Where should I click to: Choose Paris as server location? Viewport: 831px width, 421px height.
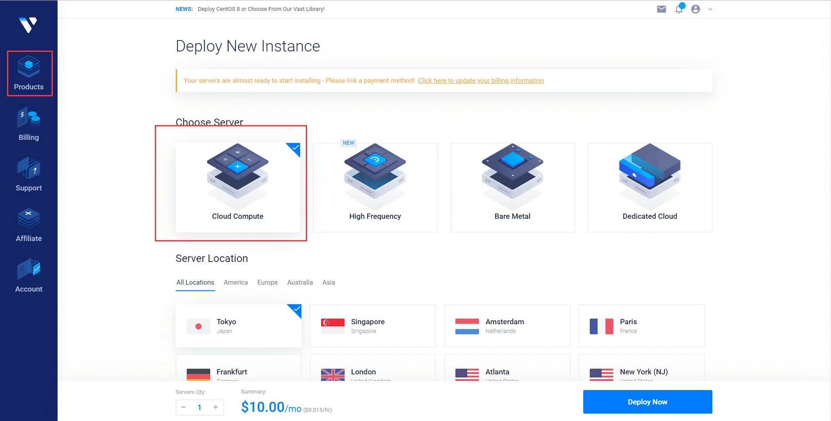coord(642,326)
